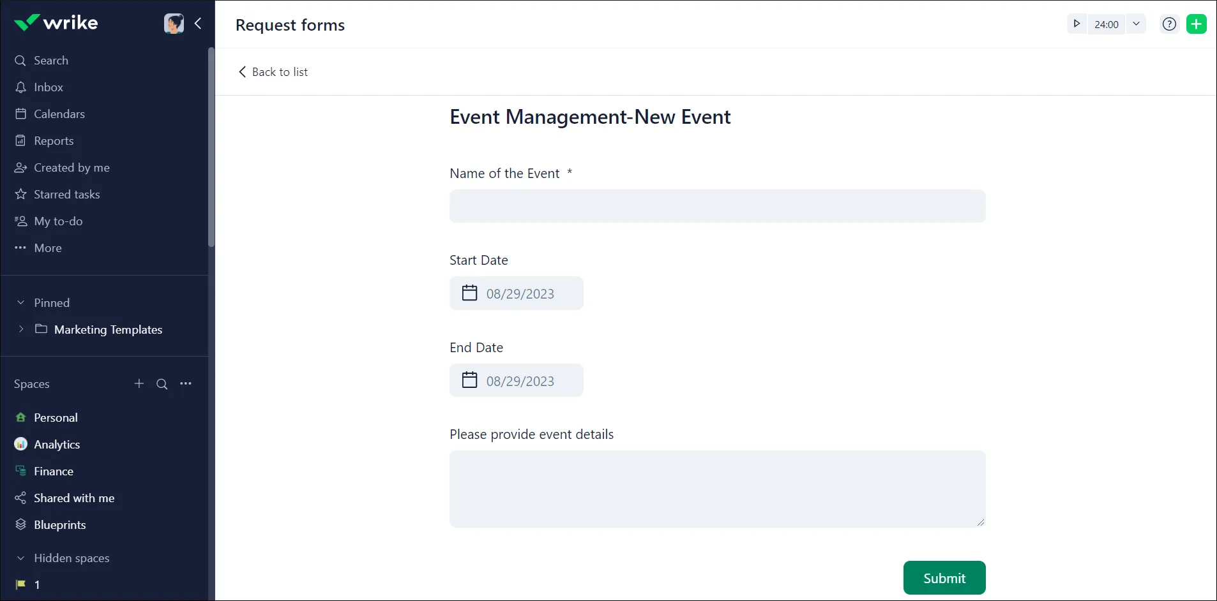This screenshot has width=1217, height=601.
Task: Open Search in the sidebar
Action: tap(50, 61)
